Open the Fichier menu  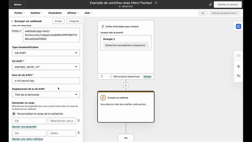click(19, 13)
